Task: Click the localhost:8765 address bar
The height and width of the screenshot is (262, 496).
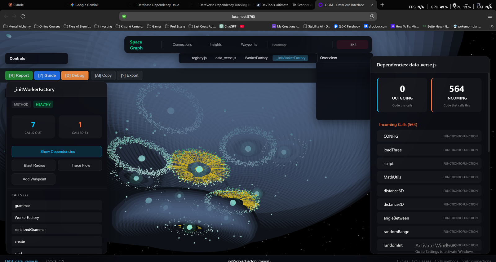Action: click(x=243, y=16)
